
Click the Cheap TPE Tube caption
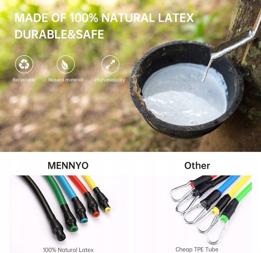197,249
